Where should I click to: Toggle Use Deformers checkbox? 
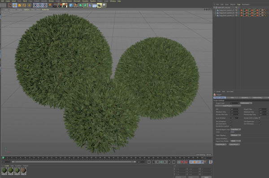pyautogui.click(x=260, y=124)
